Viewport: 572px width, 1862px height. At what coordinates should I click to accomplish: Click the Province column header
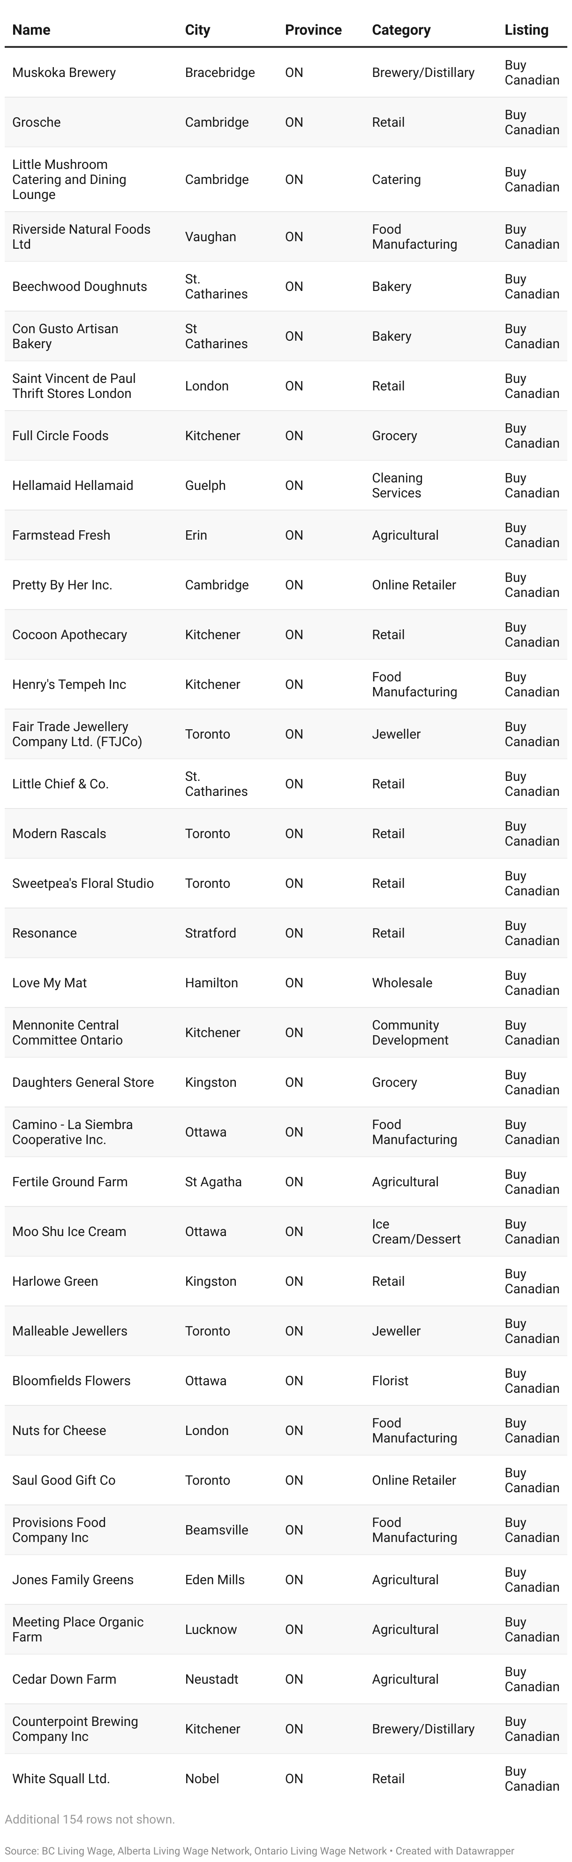314,30
